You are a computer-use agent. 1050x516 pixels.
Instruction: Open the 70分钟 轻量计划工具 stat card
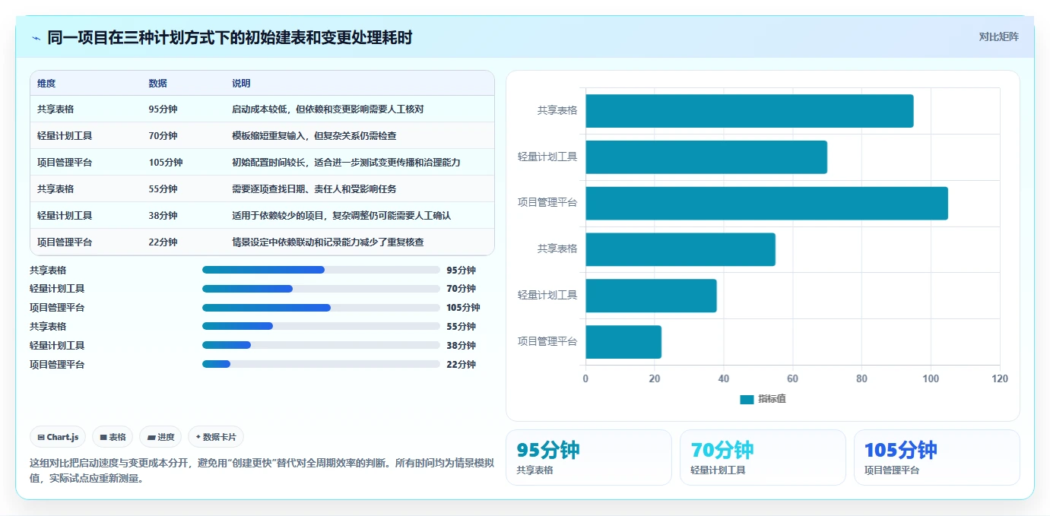(x=763, y=457)
